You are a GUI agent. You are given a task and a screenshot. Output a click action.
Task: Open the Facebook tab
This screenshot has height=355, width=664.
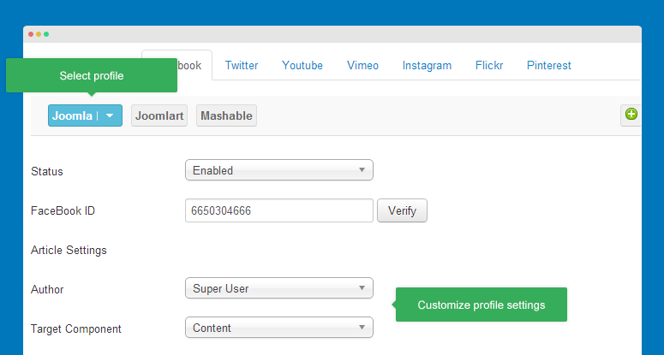(x=190, y=66)
